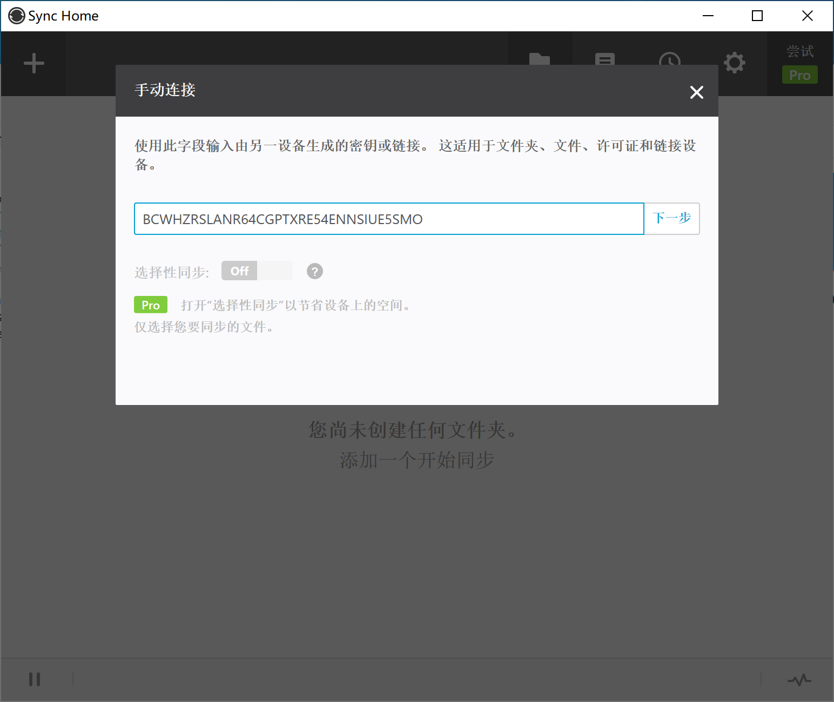
Task: Close the Sync Home window
Action: click(x=808, y=16)
